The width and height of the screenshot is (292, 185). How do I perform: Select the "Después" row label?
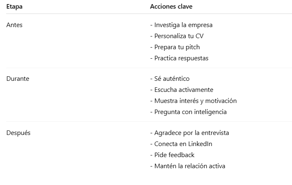tap(18, 133)
